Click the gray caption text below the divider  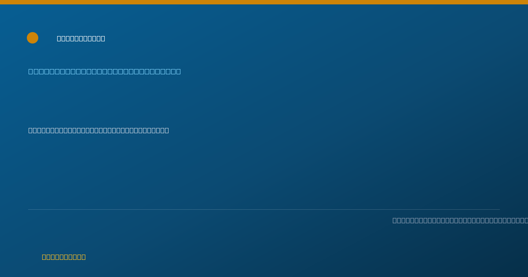pos(460,220)
